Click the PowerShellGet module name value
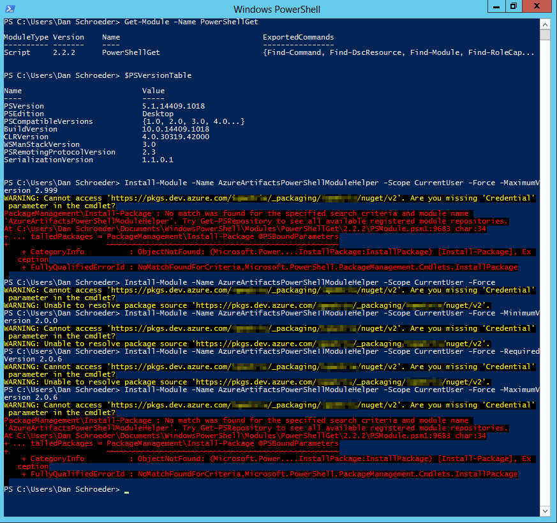This screenshot has height=523, width=557. 131,52
